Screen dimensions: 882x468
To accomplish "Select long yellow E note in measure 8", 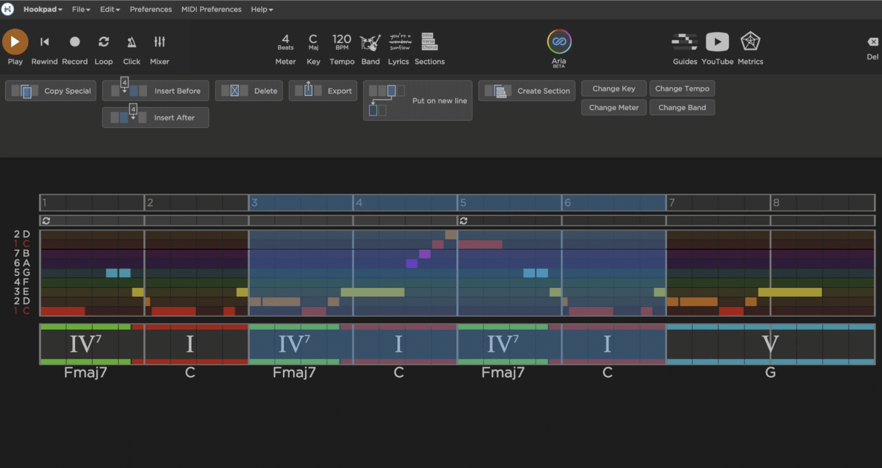I will [790, 292].
